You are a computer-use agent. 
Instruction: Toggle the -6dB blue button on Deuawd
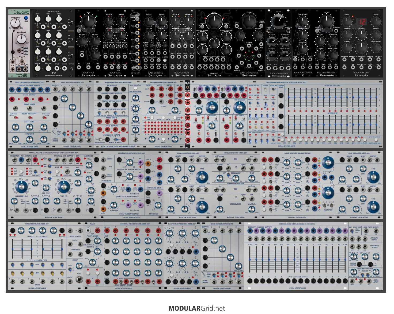point(26,18)
